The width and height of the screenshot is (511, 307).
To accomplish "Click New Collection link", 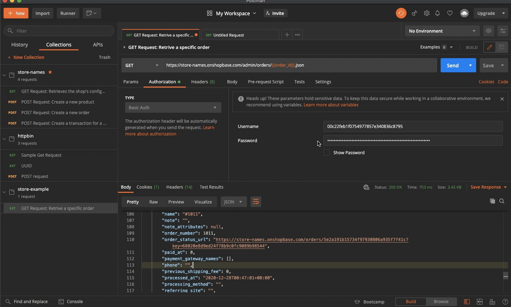I will [x=26, y=57].
